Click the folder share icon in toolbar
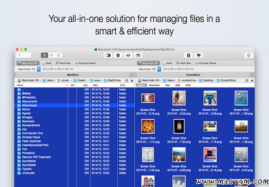The image size is (269, 187). (x=199, y=56)
